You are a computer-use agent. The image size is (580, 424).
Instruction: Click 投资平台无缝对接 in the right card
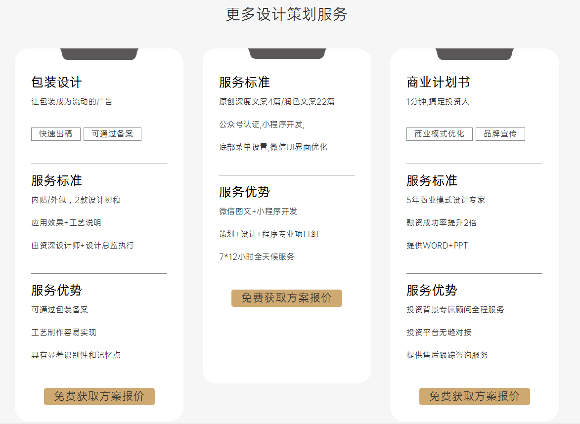coord(439,332)
